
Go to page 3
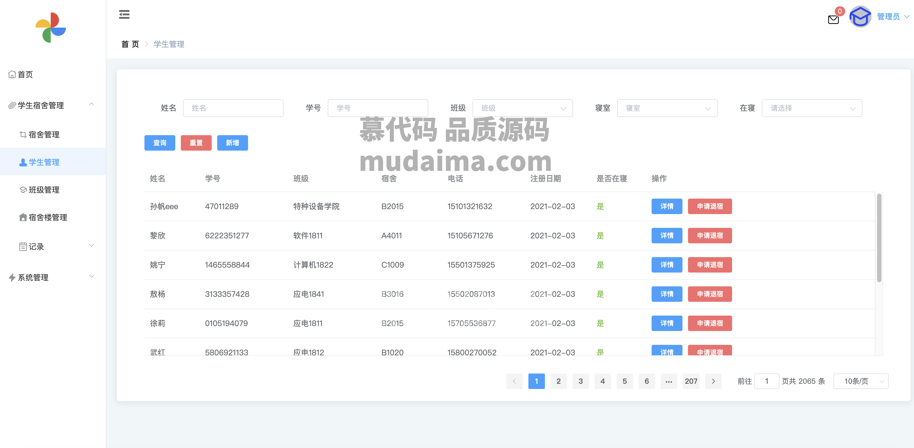click(x=580, y=381)
